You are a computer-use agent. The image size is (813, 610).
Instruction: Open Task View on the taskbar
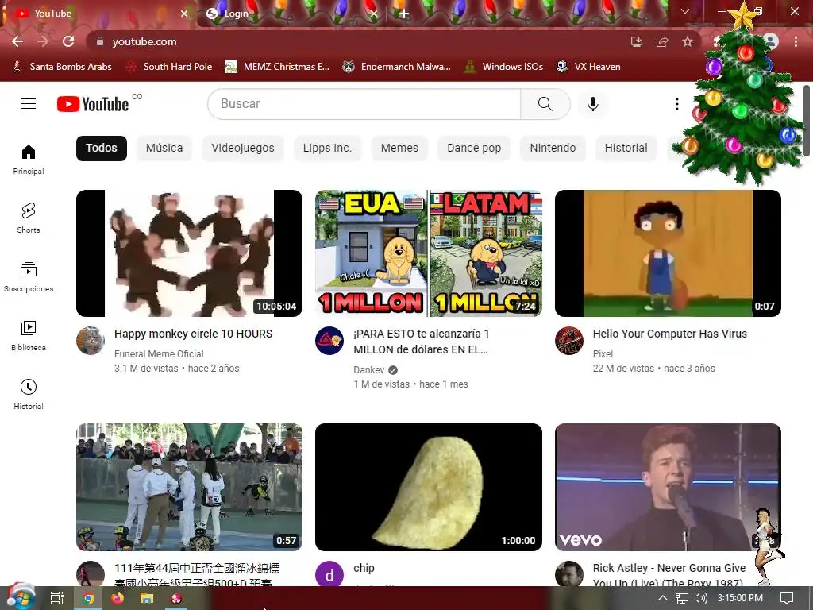(x=57, y=599)
